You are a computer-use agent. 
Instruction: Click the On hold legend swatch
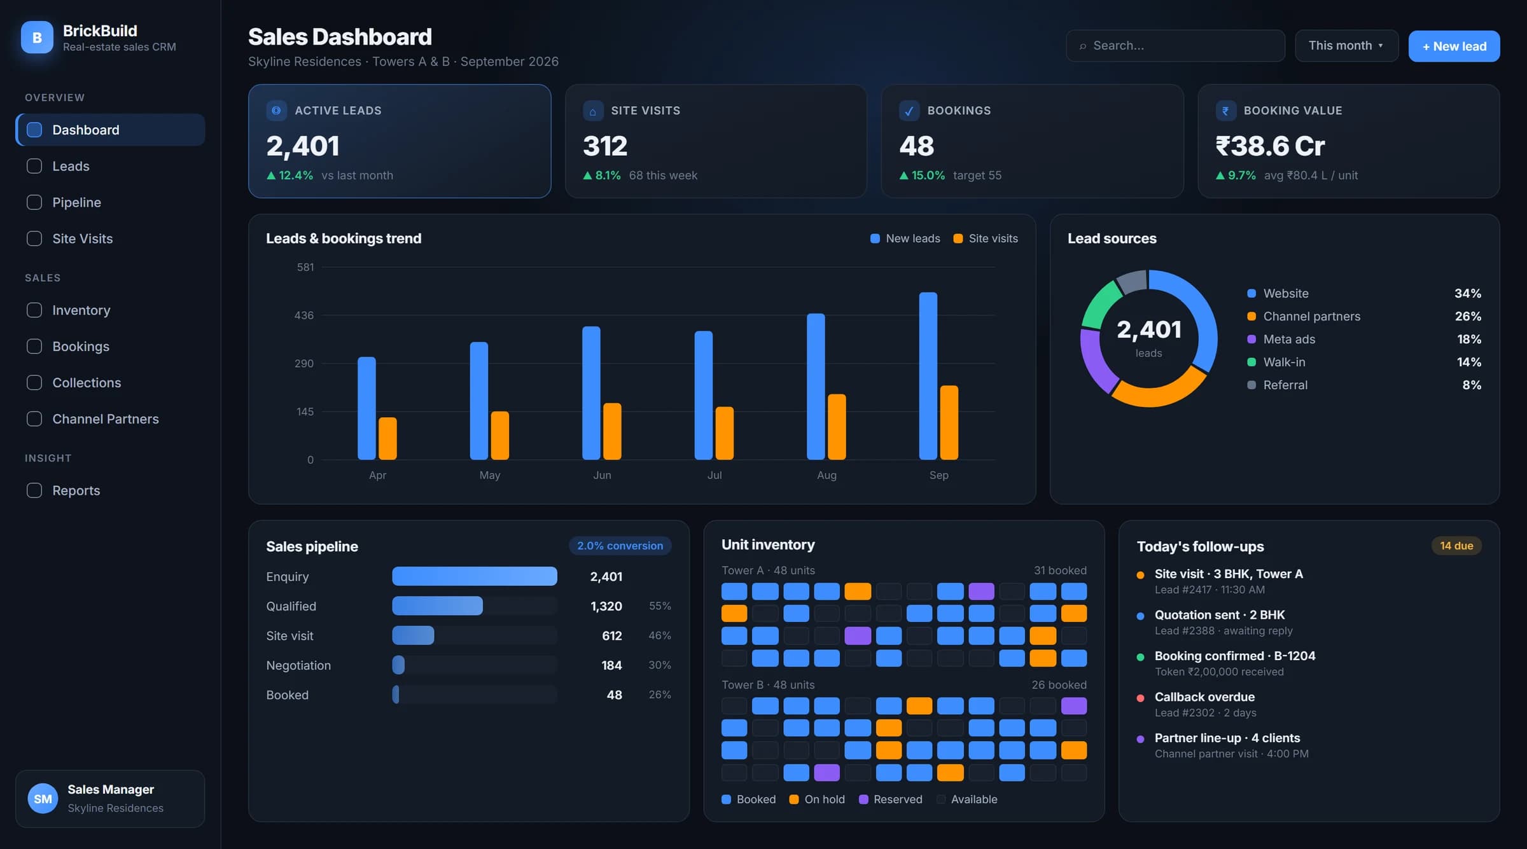coord(794,799)
